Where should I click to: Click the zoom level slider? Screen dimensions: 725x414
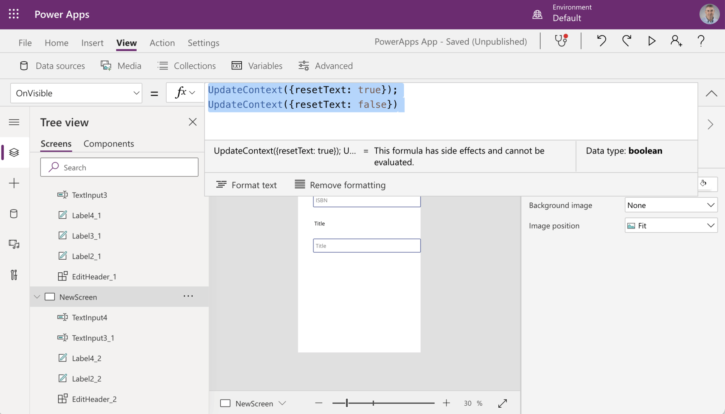coord(383,403)
